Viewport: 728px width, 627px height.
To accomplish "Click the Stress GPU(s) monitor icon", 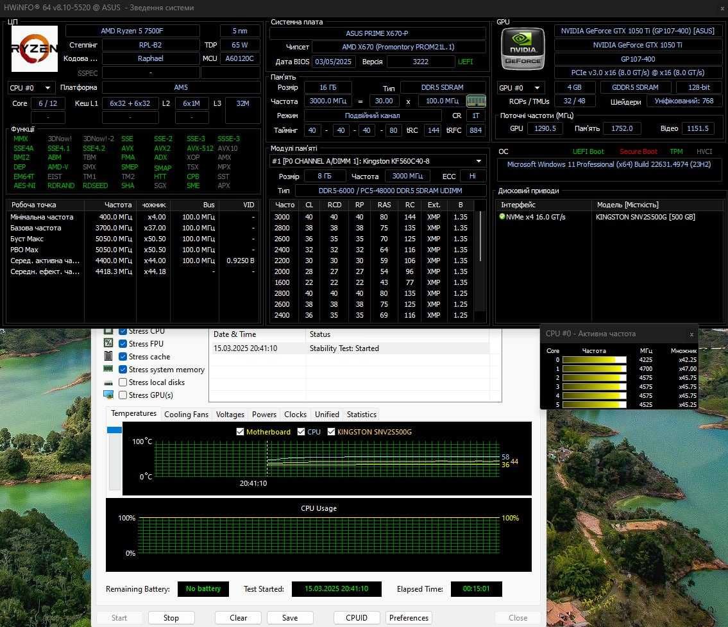I will pos(108,395).
